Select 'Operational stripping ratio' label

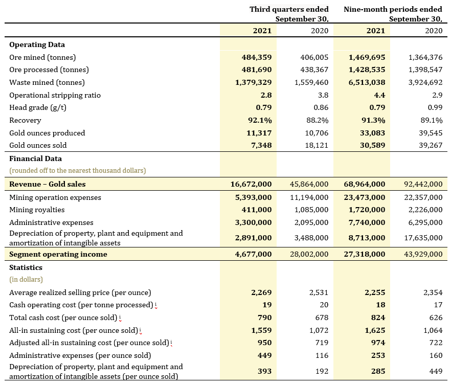tap(55, 95)
